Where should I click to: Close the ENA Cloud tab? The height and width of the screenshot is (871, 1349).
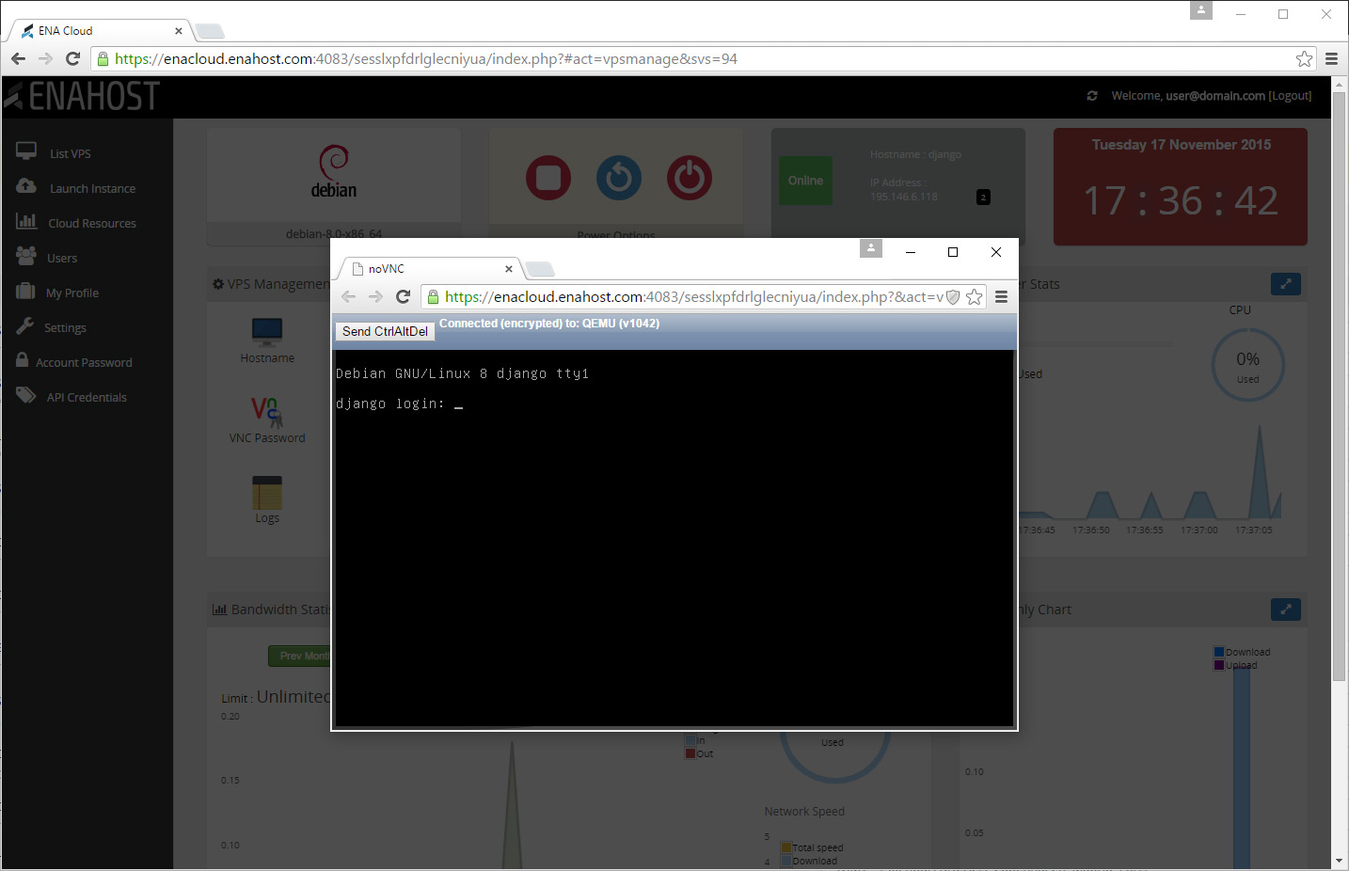click(179, 31)
